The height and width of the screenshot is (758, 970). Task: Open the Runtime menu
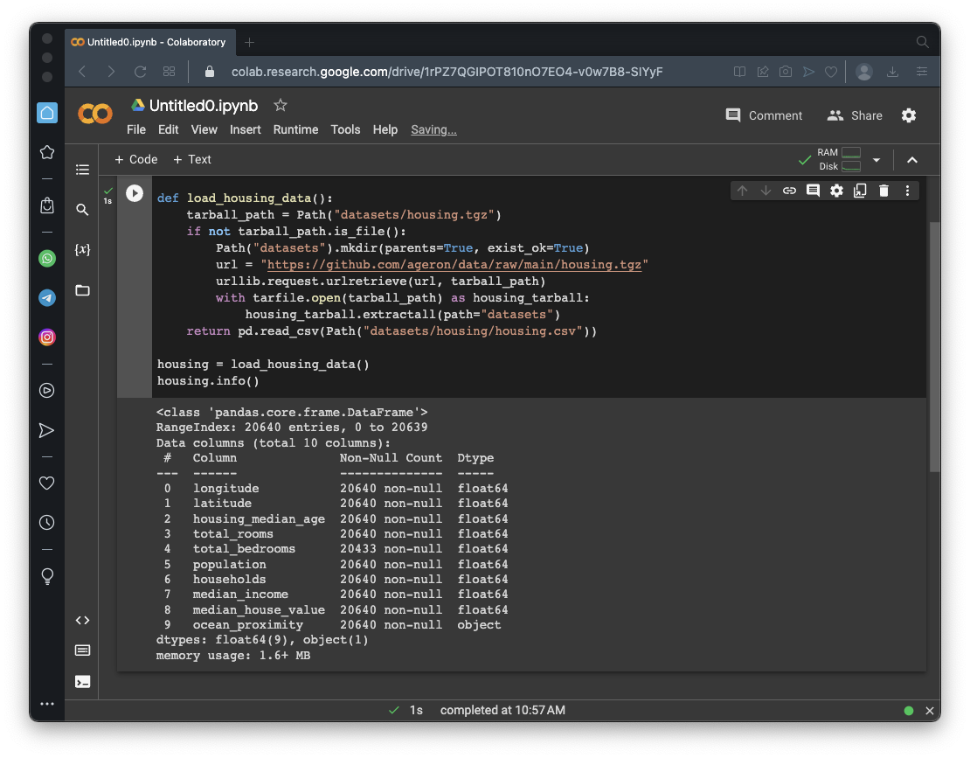(x=295, y=129)
